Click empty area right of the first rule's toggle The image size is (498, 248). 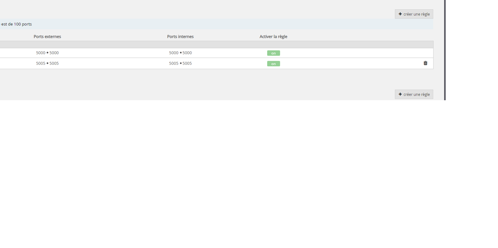pos(349,53)
